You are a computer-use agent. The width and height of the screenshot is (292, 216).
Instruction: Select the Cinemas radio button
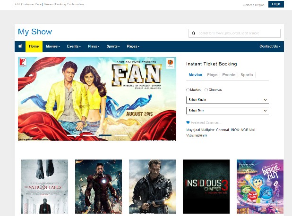click(x=206, y=90)
